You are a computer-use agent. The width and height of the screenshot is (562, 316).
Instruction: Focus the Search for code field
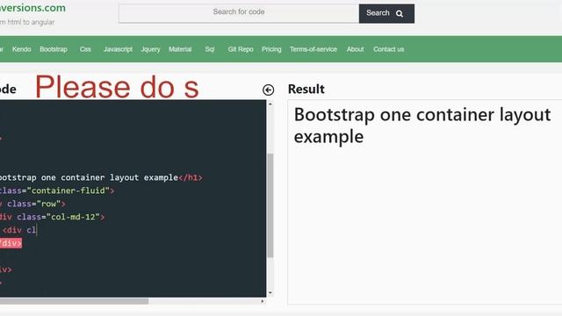tap(239, 13)
